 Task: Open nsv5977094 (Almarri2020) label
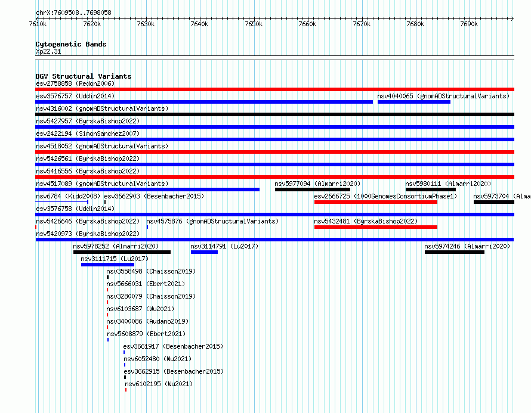317,184
